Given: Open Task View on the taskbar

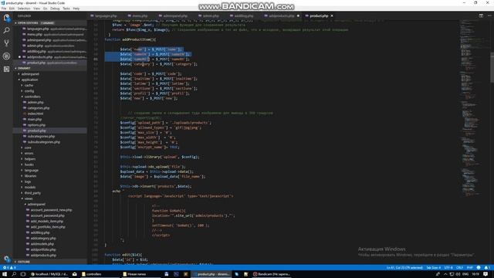Looking at the screenshot, I should point(23,274).
